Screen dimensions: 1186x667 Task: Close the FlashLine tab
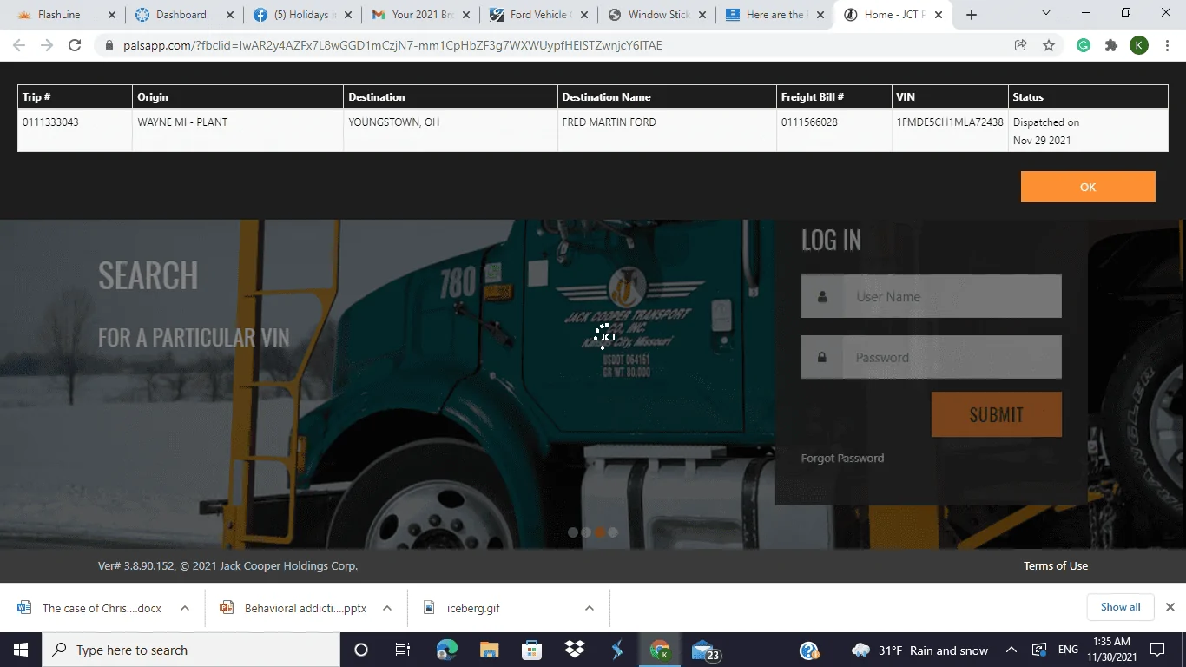point(111,15)
